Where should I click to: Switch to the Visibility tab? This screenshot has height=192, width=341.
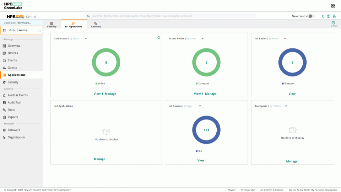(x=52, y=25)
